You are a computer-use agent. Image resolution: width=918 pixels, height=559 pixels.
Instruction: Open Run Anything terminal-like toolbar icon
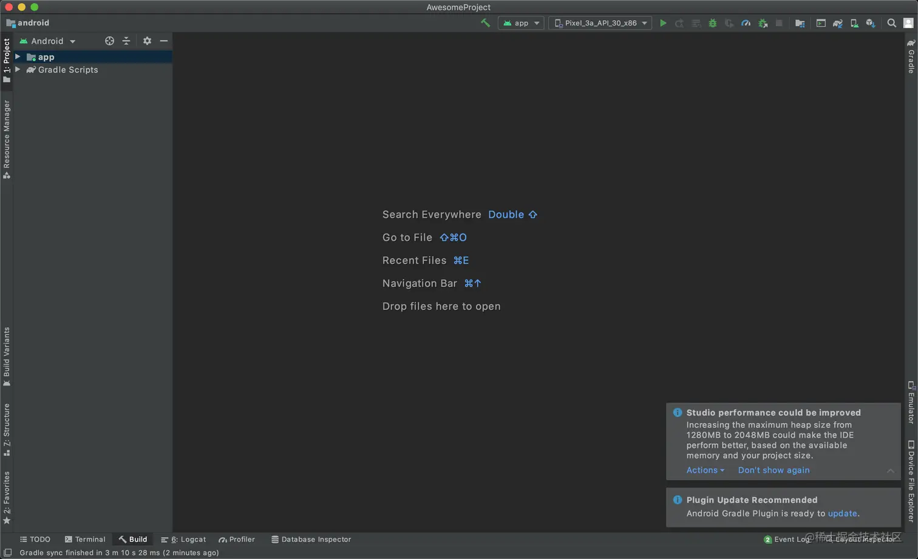[x=821, y=23]
